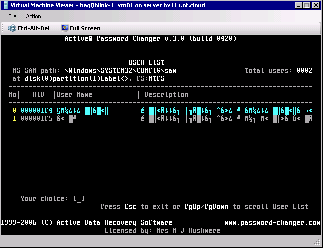Viewport: 324px width, 248px height.
Task: Click the window resize grip corner
Action: [317, 241]
